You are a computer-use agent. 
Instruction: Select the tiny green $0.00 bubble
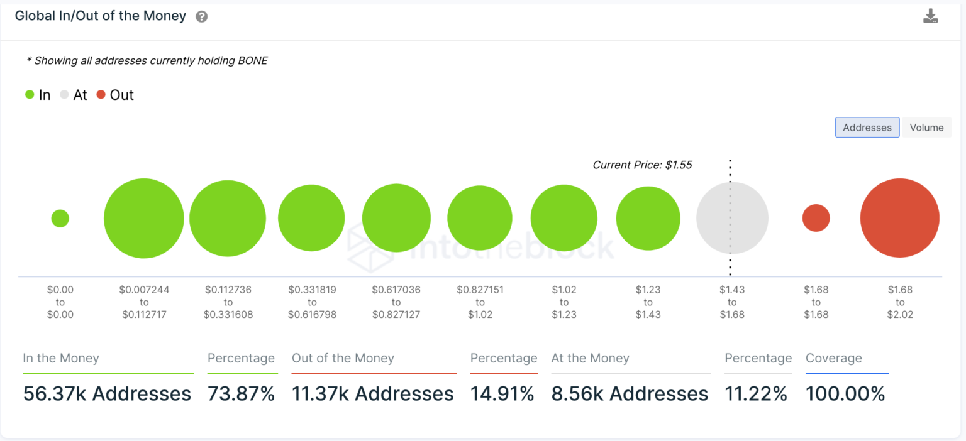(x=60, y=219)
